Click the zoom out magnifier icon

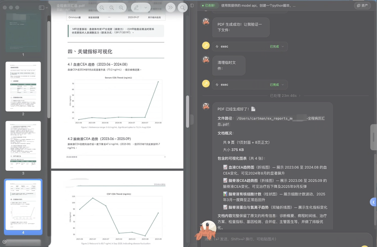102,8
